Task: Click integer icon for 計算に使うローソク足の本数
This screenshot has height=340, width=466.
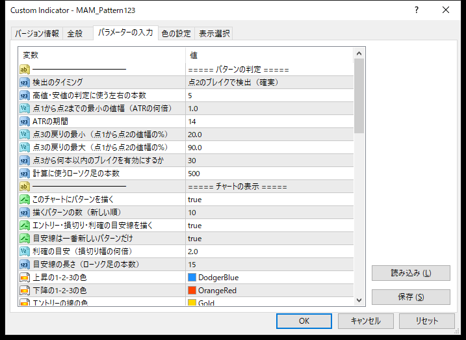Action: (x=25, y=174)
